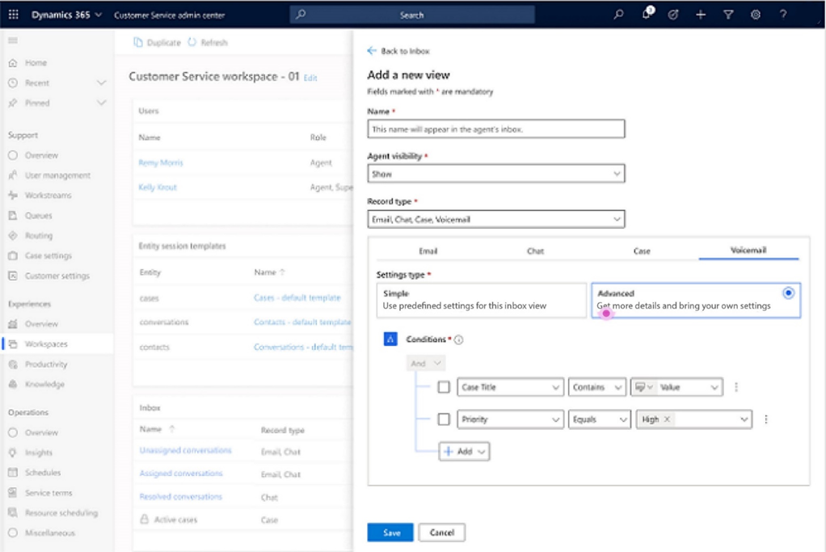This screenshot has height=552, width=826.
Task: Check the Priority condition checkbox
Action: tap(444, 419)
